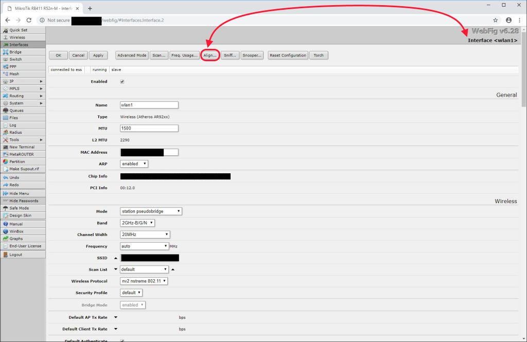Open Freq. Usage... tool

[x=184, y=56]
